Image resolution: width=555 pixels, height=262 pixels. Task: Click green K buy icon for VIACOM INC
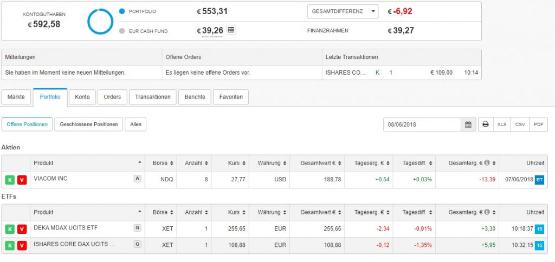pyautogui.click(x=10, y=180)
